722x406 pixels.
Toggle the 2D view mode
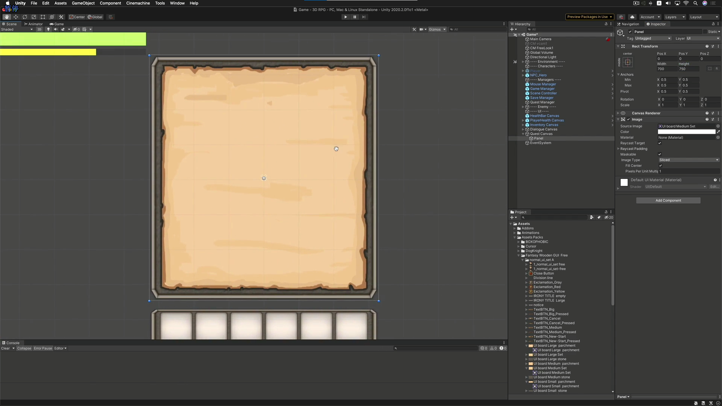[39, 29]
